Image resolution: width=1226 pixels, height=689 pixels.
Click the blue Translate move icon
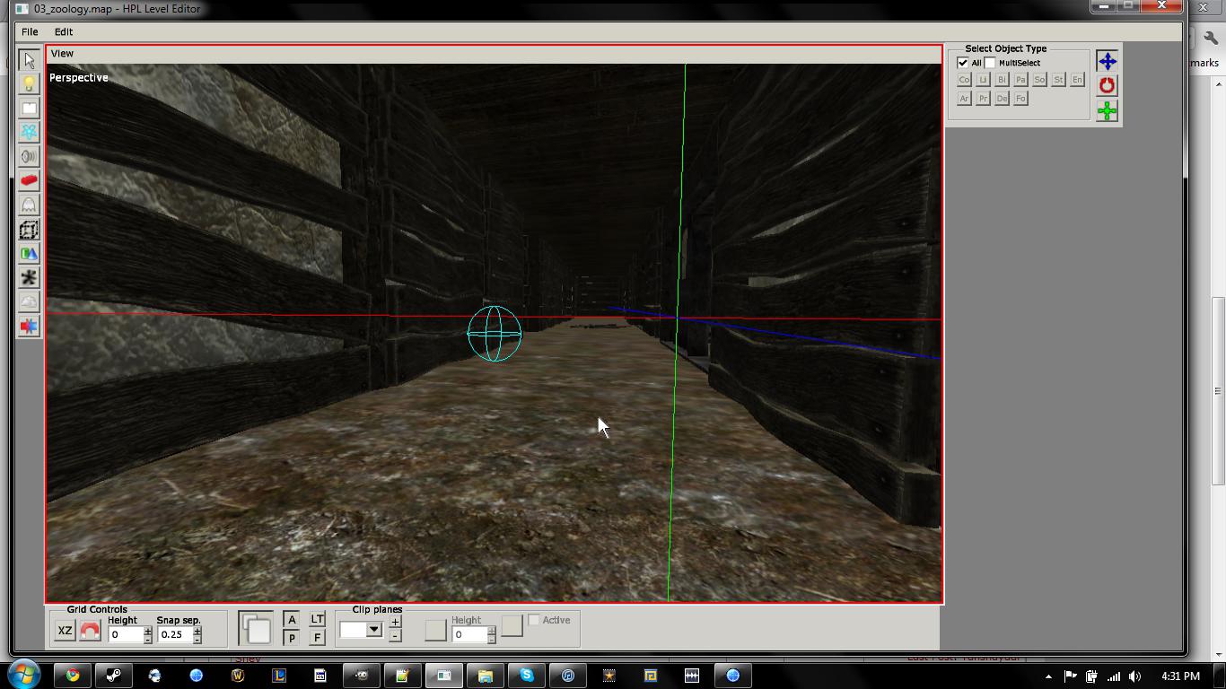[1107, 61]
